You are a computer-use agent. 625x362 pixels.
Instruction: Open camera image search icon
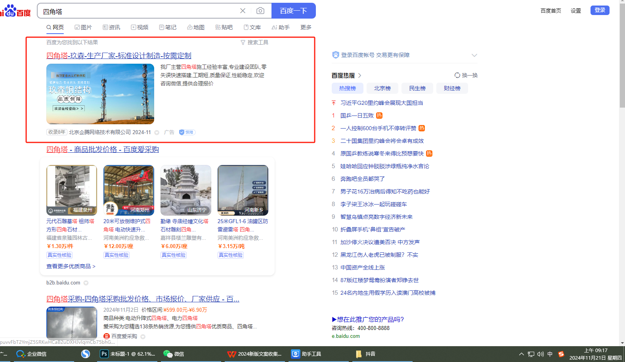click(x=260, y=11)
